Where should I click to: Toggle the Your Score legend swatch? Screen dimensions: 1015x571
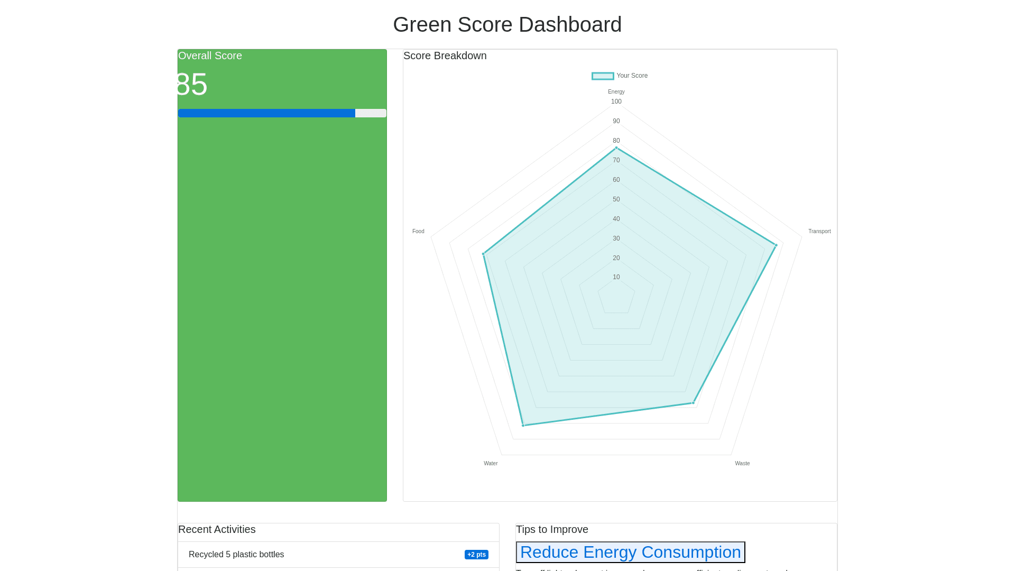click(603, 76)
